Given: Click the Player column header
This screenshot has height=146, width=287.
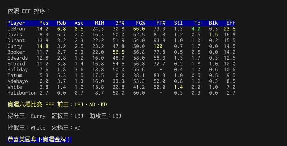Looking at the screenshot, I should pos(16,23).
